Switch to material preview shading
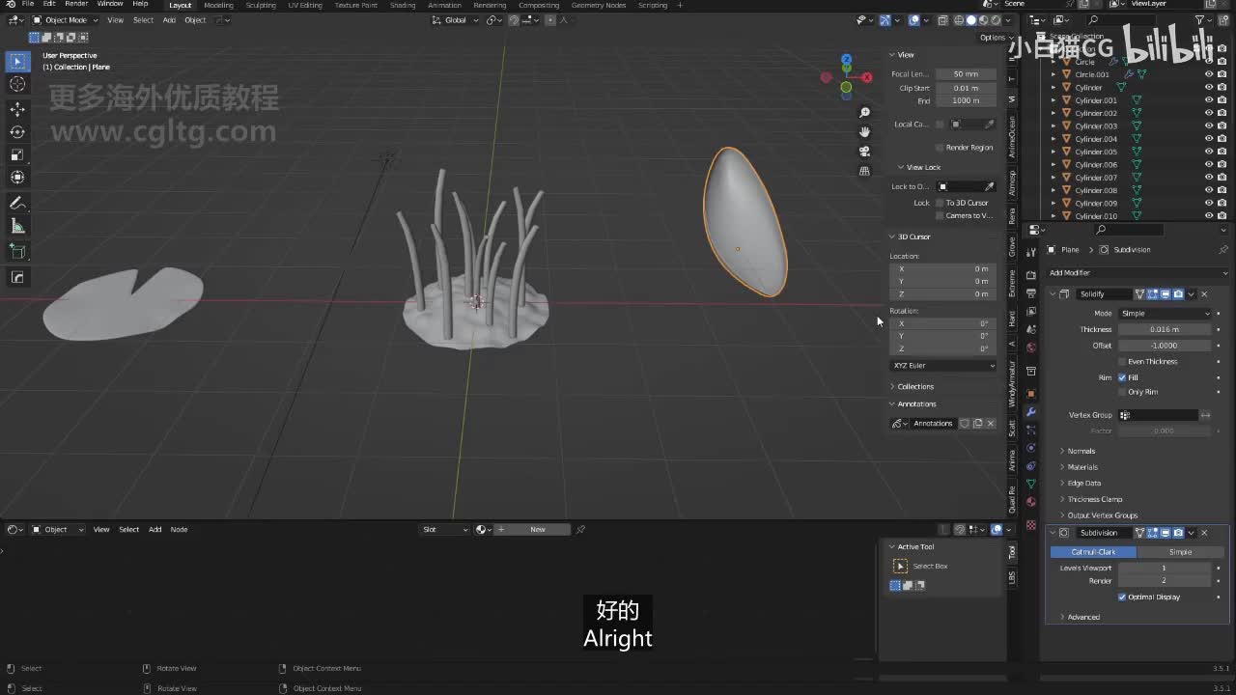Screen dimensions: 1236x695 [983, 20]
